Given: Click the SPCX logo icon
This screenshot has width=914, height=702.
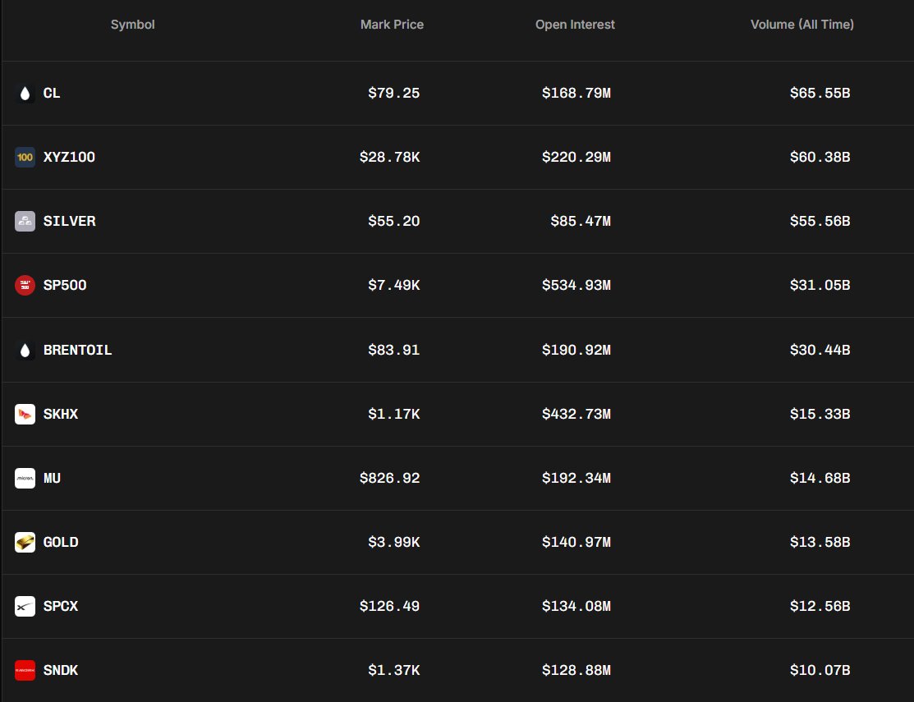Looking at the screenshot, I should coord(25,607).
